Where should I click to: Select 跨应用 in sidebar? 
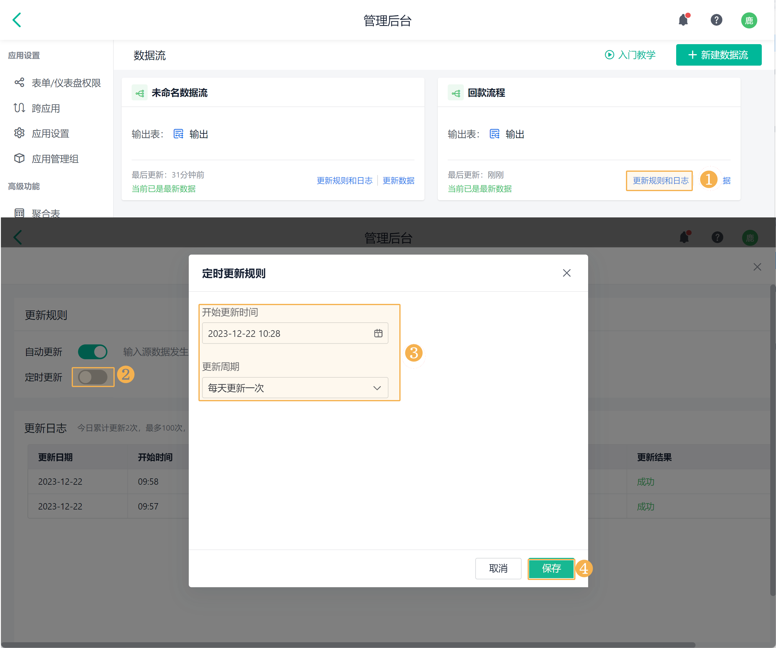(x=45, y=108)
